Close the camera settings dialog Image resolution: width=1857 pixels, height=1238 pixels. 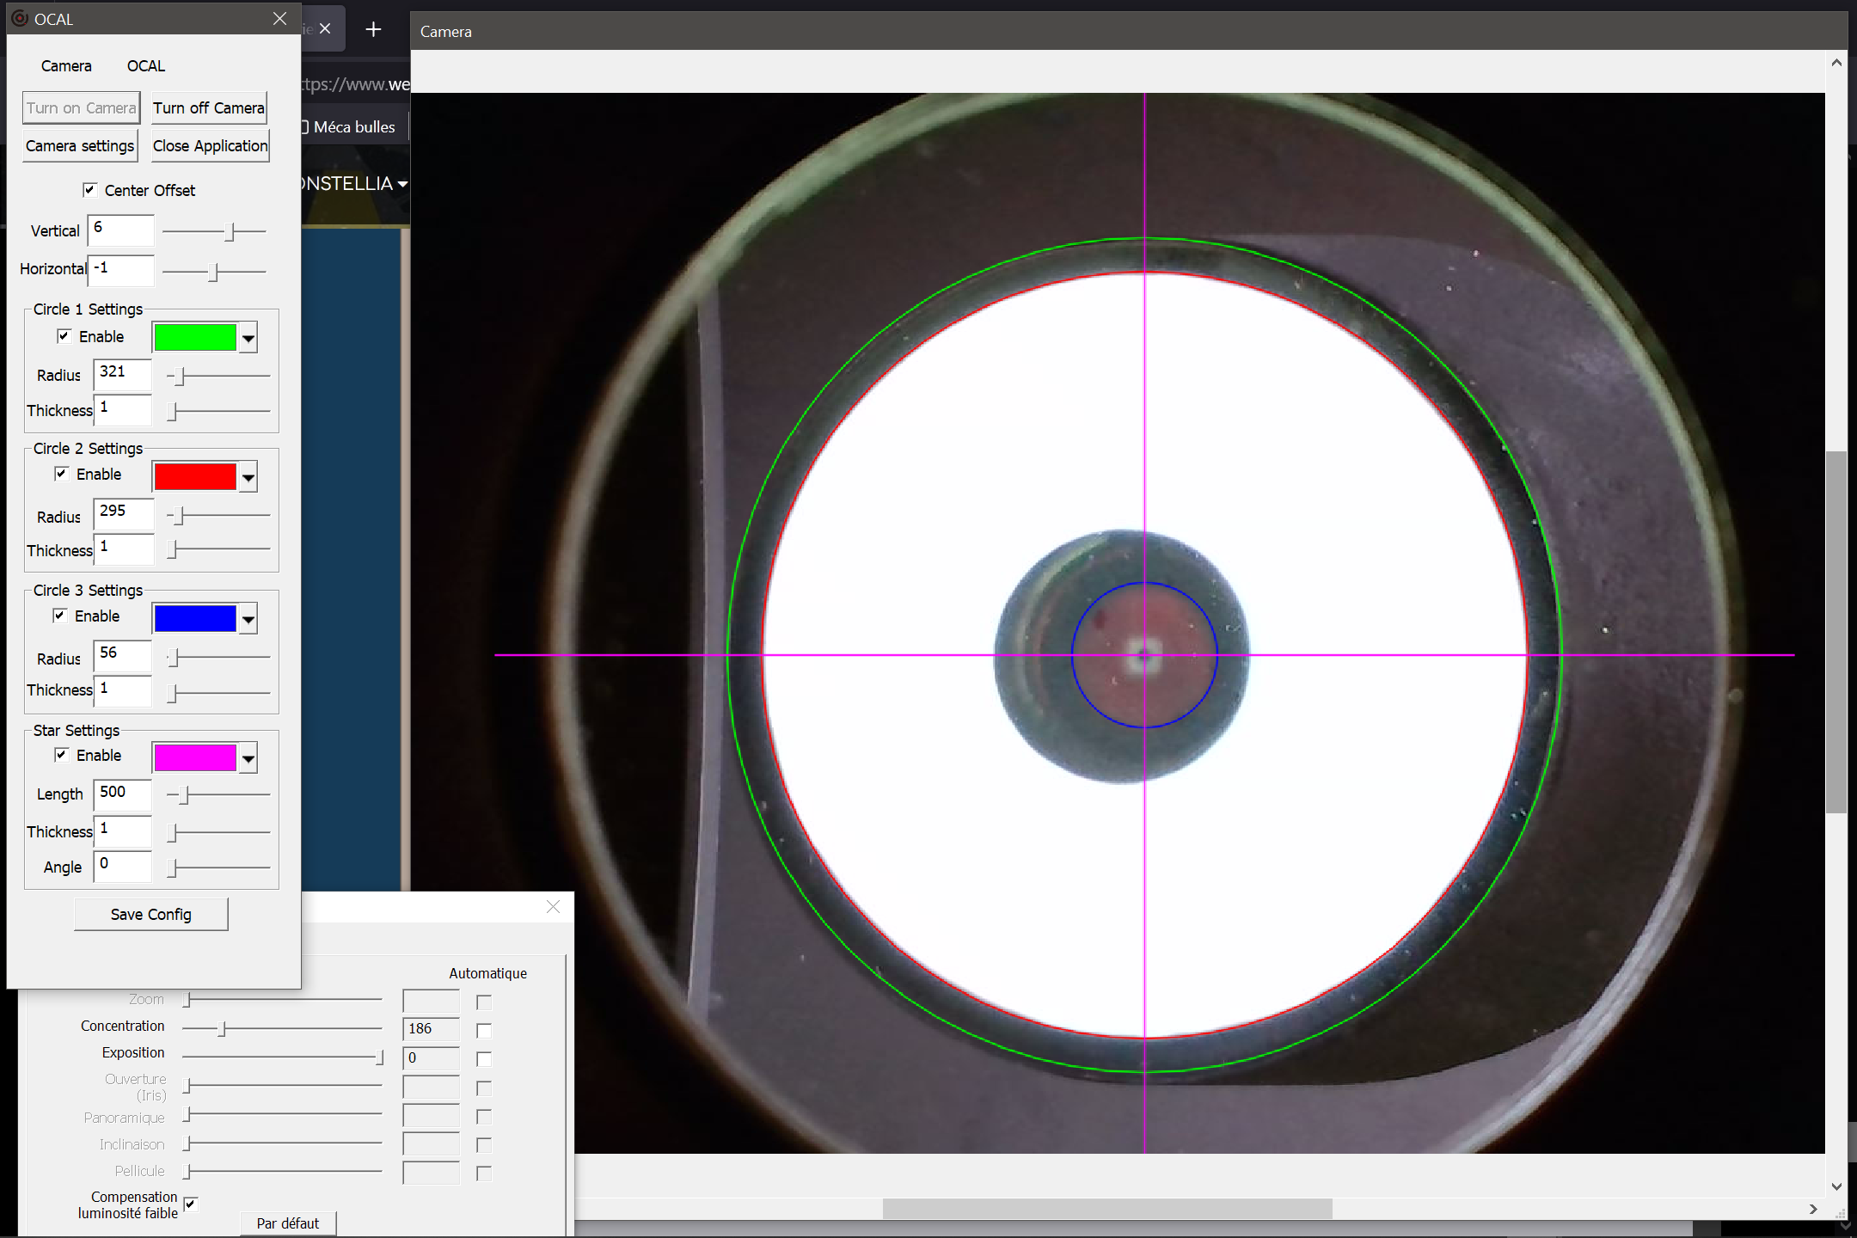click(553, 907)
